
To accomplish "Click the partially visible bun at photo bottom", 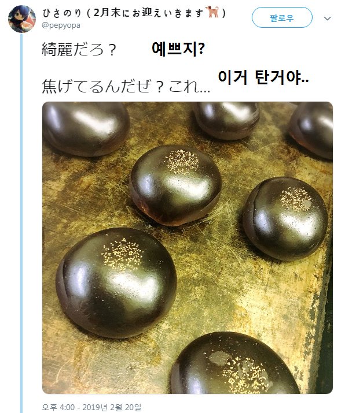I will [235, 363].
